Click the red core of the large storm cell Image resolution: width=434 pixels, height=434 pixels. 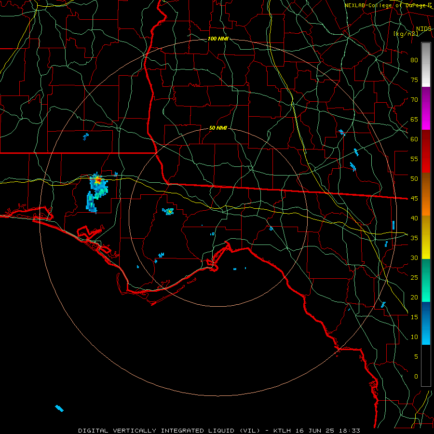tap(98, 181)
